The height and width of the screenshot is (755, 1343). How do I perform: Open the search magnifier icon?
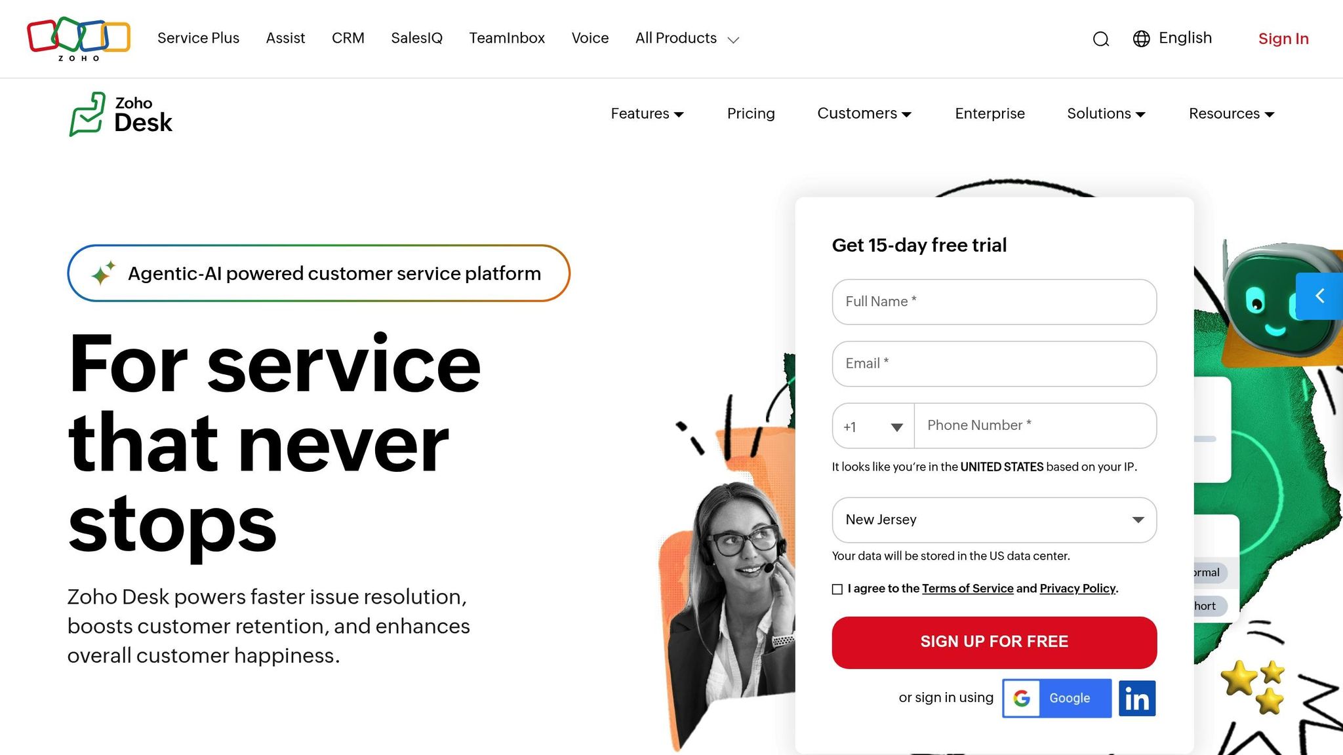click(1101, 39)
